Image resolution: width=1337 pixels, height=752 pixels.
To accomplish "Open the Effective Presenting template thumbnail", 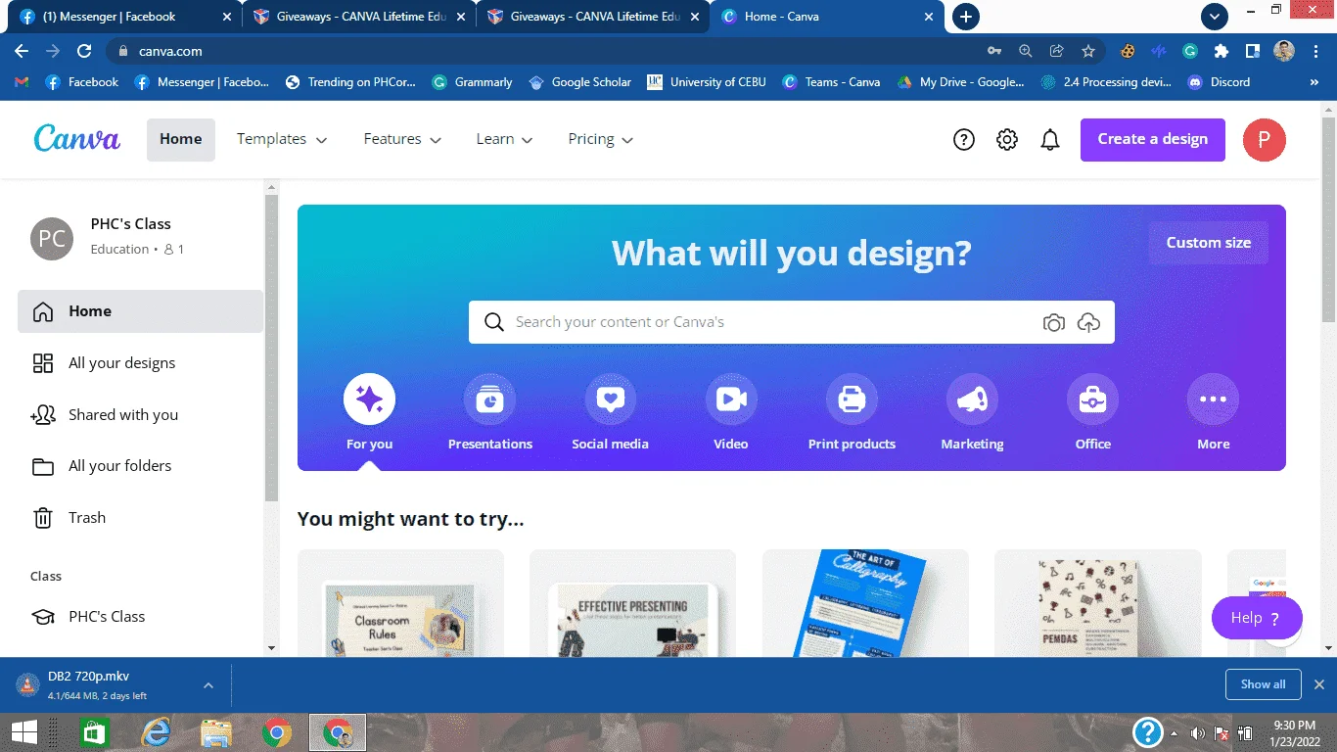I will 632,603.
